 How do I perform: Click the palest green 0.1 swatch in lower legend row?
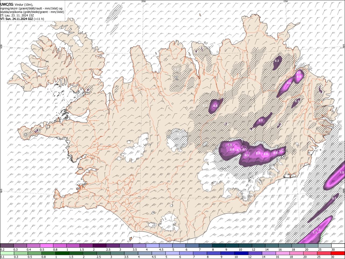point(7,253)
